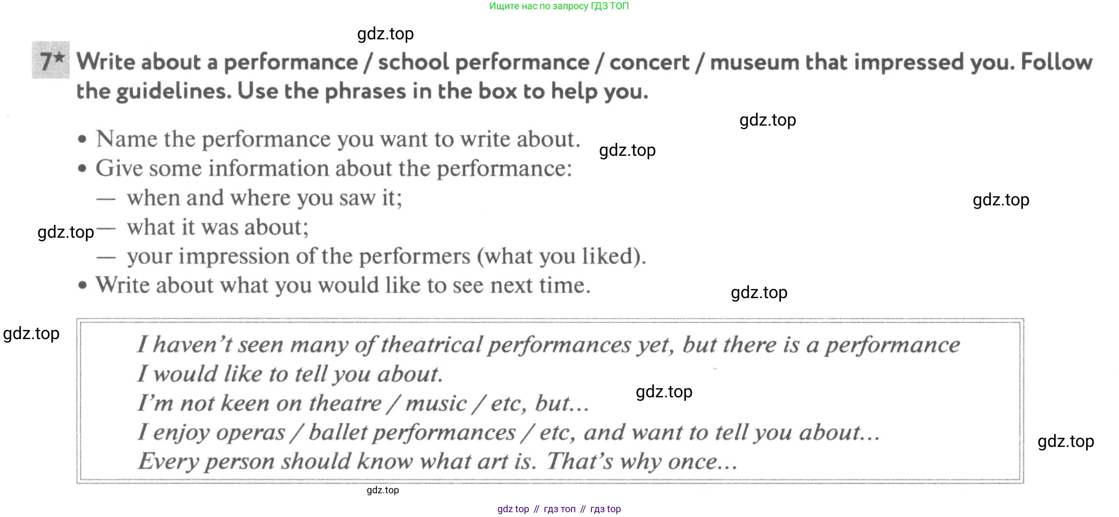Click the gdz.top watermark above the heading
1119x517 pixels.
(x=386, y=34)
